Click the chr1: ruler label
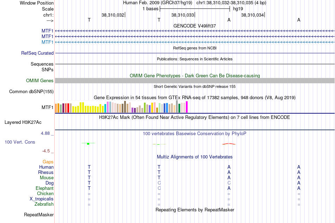The image size is (335, 223). point(48,15)
